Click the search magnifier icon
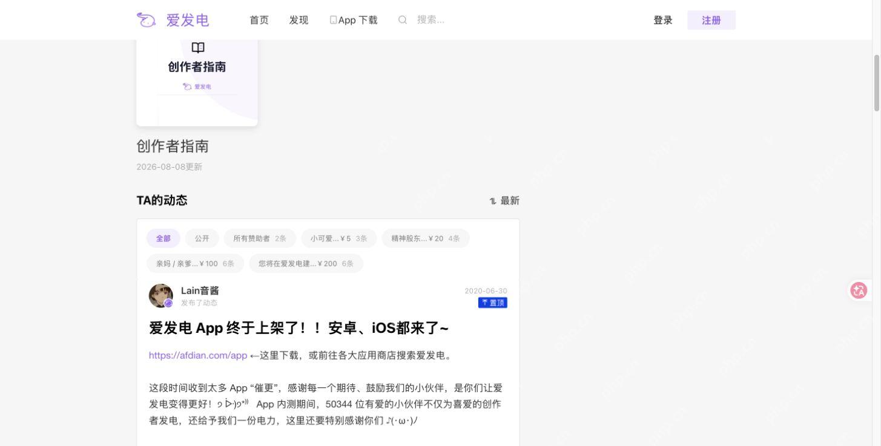The width and height of the screenshot is (881, 446). 403,20
